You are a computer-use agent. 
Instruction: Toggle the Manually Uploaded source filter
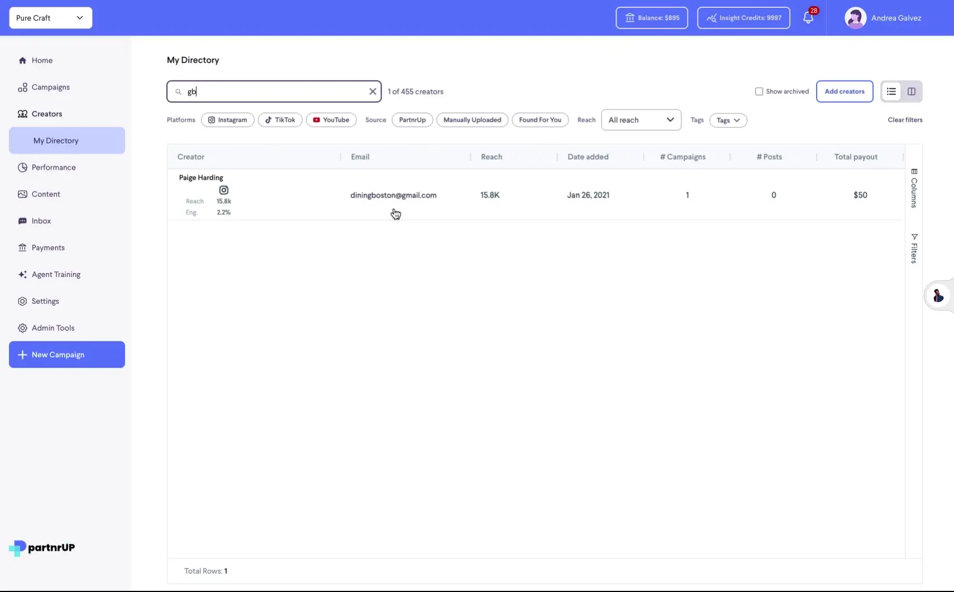[472, 120]
